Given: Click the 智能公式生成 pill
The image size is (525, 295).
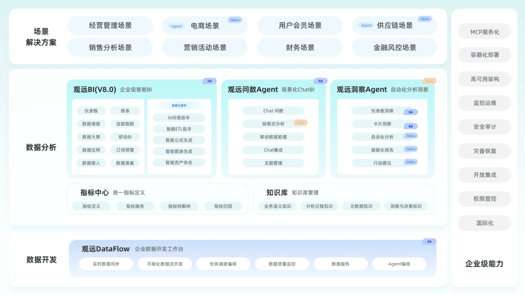Looking at the screenshot, I should tap(179, 140).
